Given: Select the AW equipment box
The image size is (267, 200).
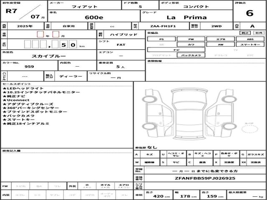Looking at the screenshot, I should pyautogui.click(x=221, y=45).
